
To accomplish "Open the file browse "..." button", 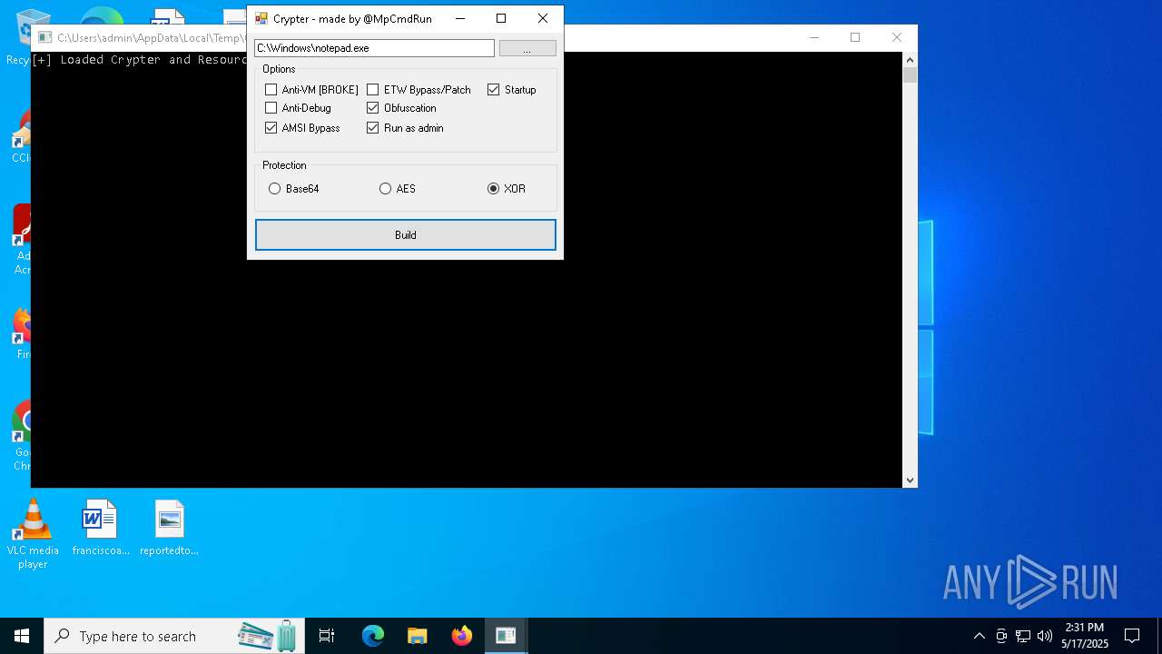I will tap(527, 48).
